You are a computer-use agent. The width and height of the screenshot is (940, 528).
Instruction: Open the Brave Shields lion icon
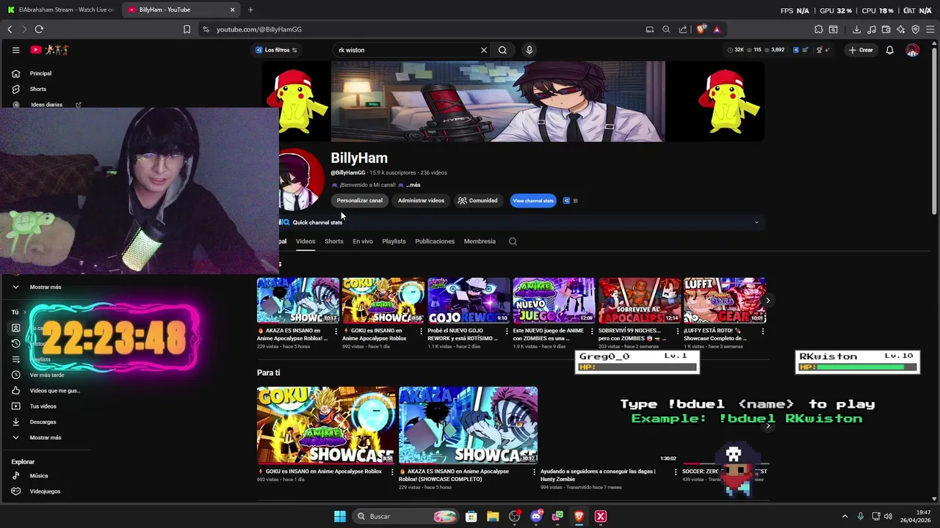[701, 29]
